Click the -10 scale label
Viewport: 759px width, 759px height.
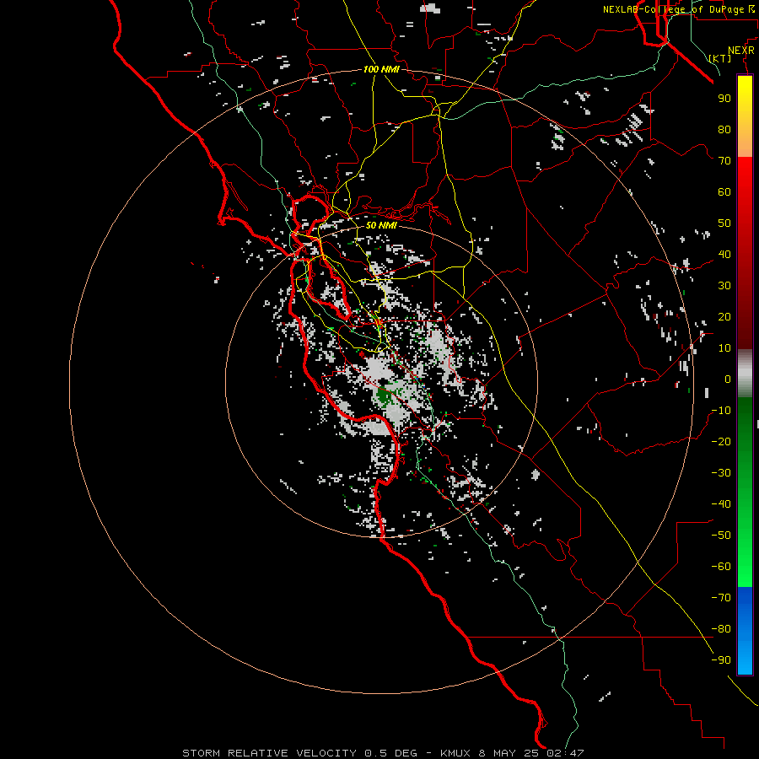pyautogui.click(x=721, y=411)
